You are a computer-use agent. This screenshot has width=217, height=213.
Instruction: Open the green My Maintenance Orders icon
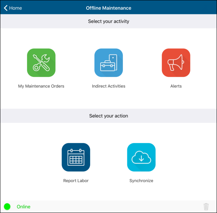click(41, 63)
